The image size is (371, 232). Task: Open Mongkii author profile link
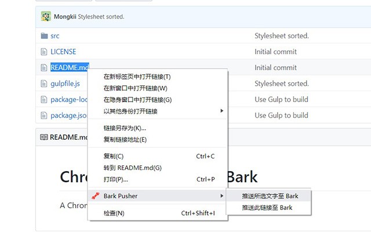[65, 17]
